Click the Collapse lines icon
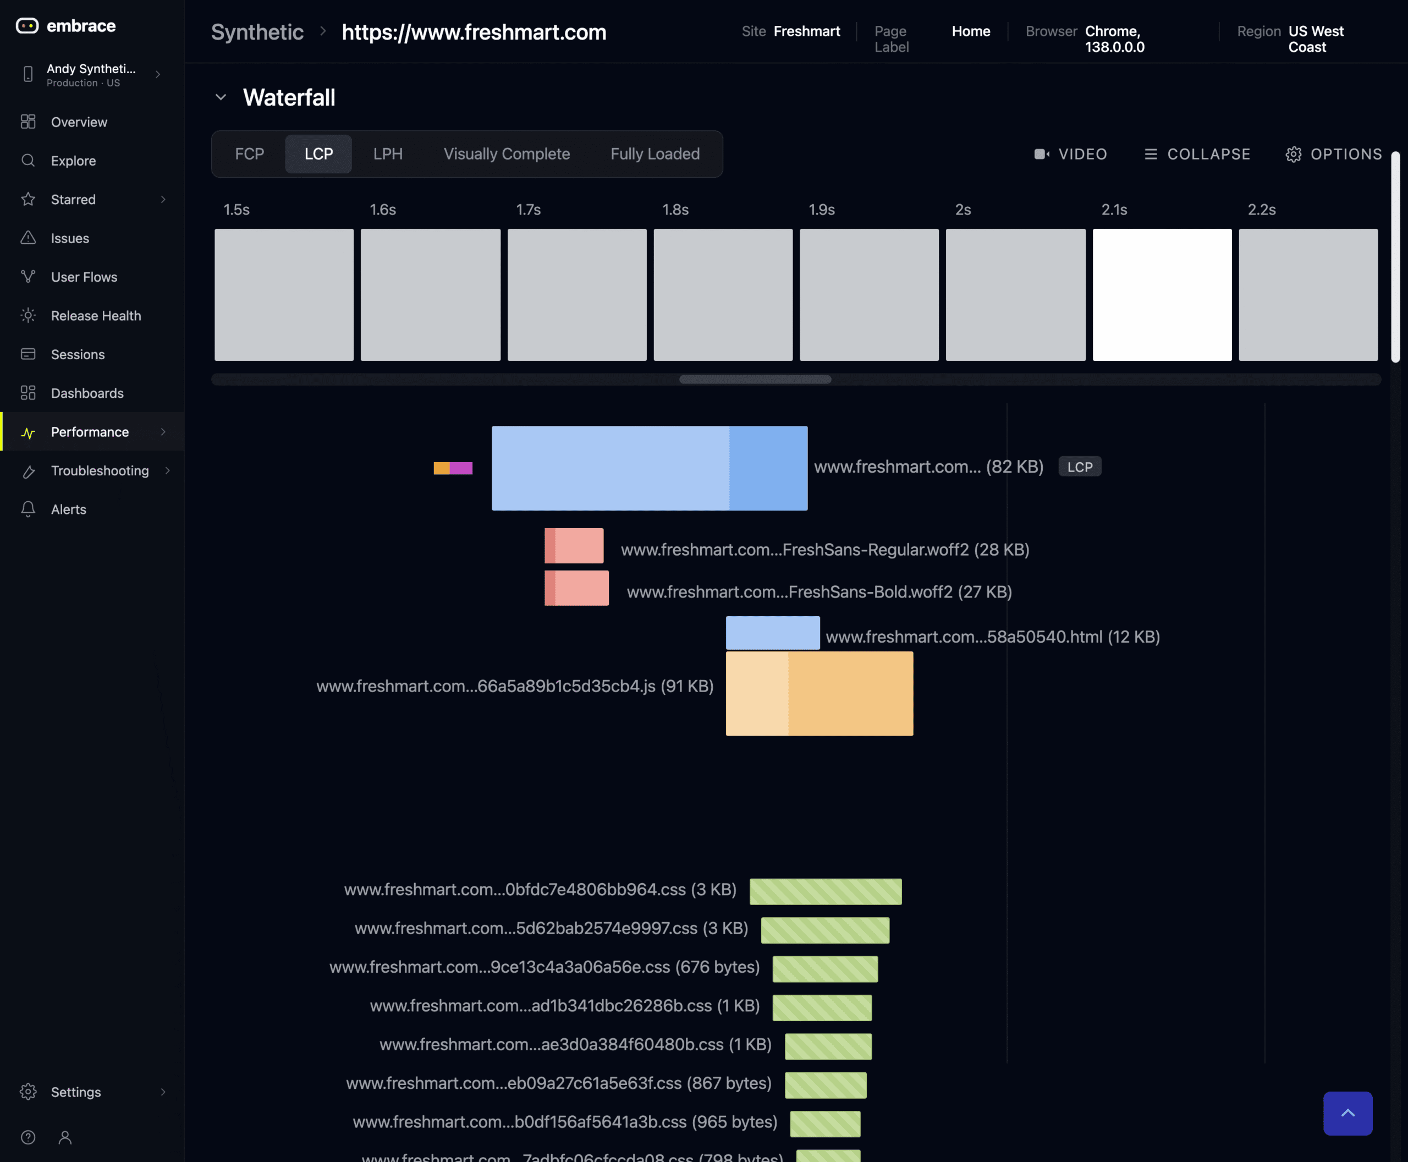1408x1162 pixels. [x=1151, y=155]
